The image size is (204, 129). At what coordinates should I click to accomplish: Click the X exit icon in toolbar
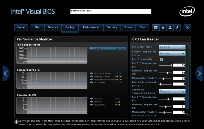187,27
